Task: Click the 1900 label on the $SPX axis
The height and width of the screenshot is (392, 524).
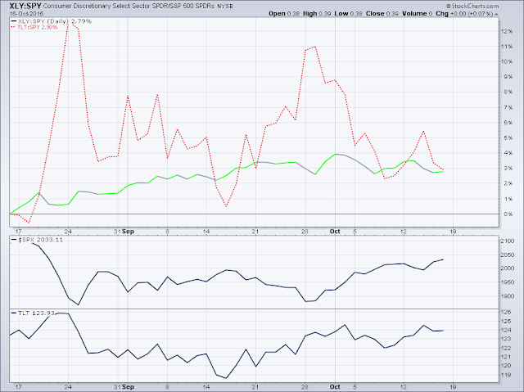Action: coord(508,296)
